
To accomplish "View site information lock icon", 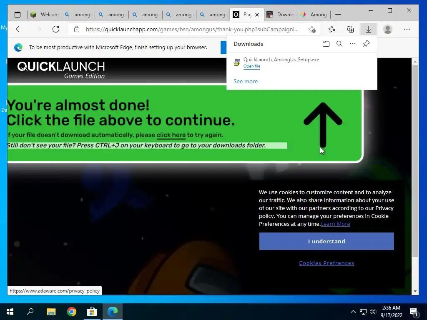I will click(x=77, y=29).
